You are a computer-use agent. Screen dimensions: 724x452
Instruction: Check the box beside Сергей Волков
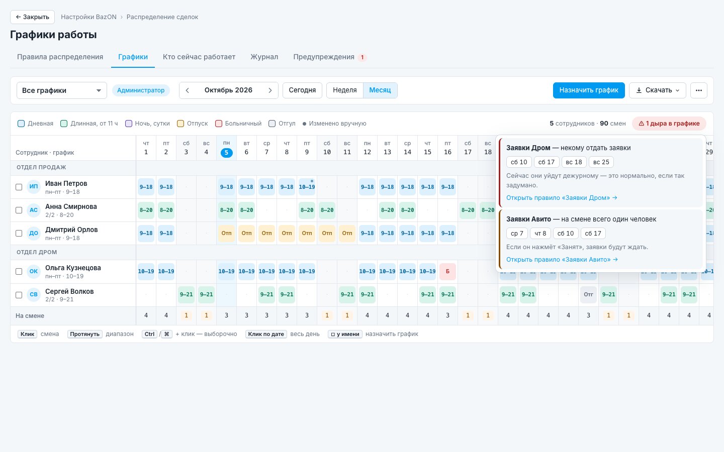[19, 295]
